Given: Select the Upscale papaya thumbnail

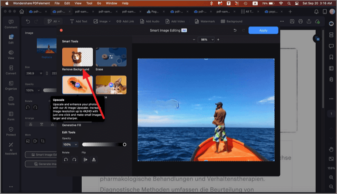Looking at the screenshot, I should 77,85.
